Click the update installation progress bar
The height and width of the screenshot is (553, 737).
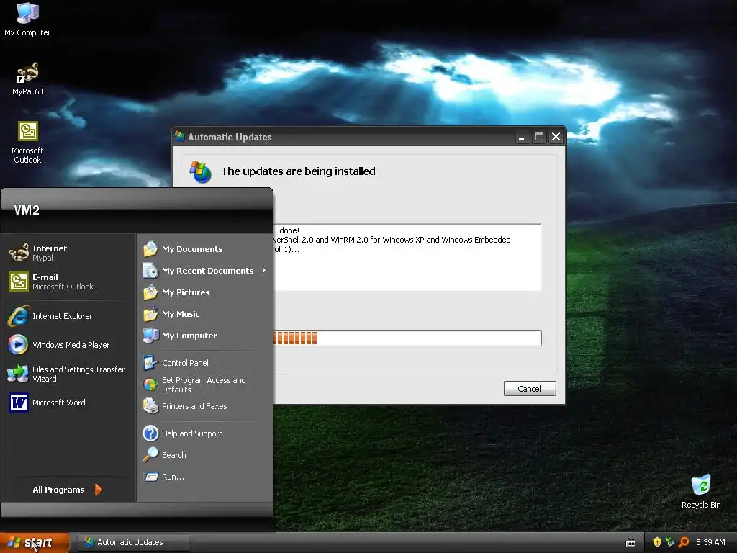tap(407, 338)
